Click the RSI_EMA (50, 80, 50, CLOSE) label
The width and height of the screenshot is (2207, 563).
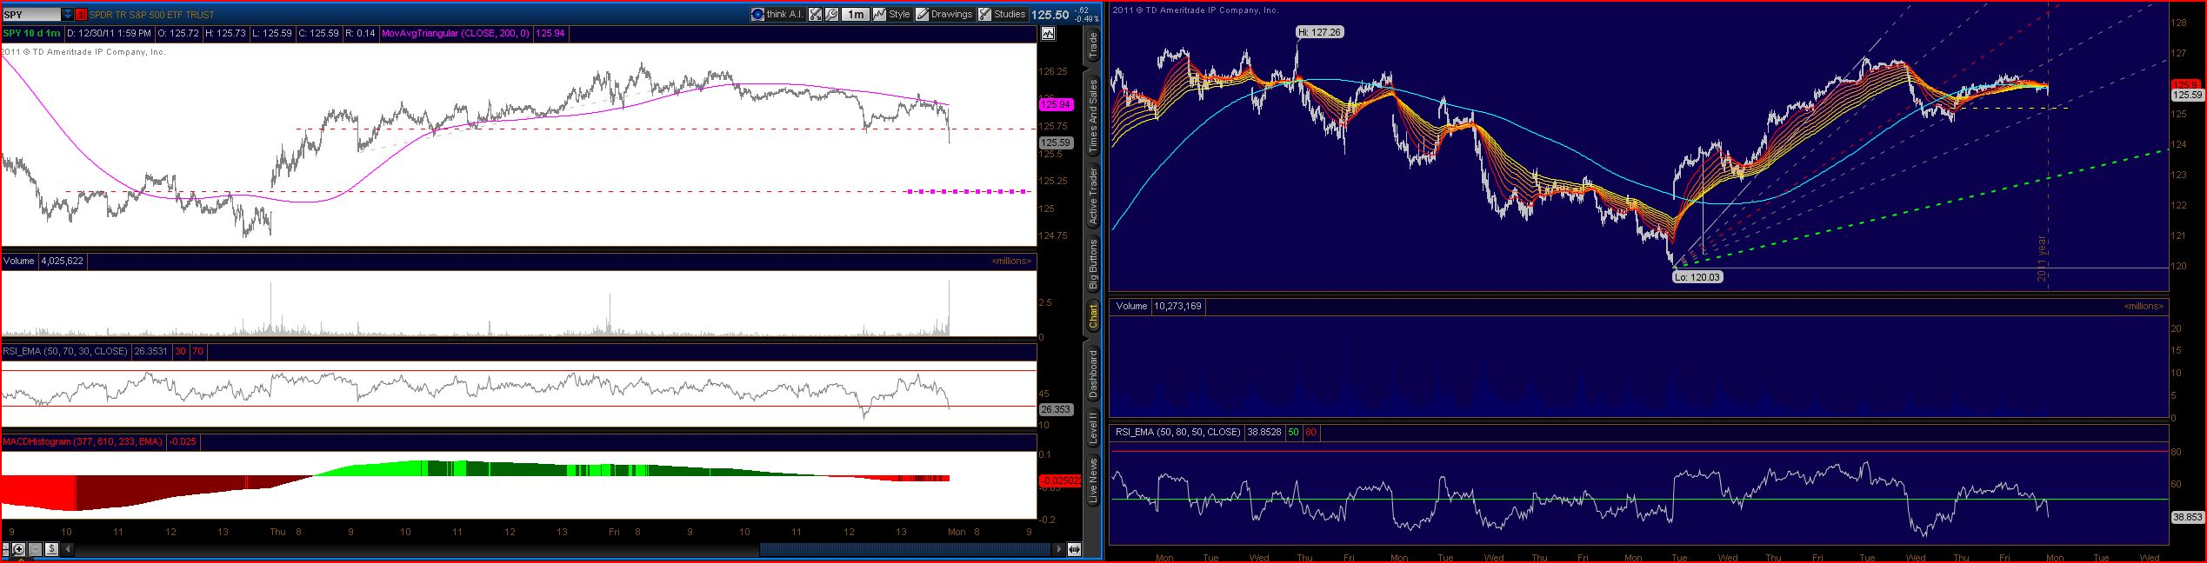click(1177, 432)
